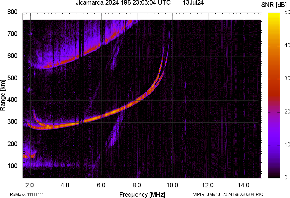Click the colorbar tick label '40'
The height and width of the screenshot is (198, 290).
tap(287, 46)
